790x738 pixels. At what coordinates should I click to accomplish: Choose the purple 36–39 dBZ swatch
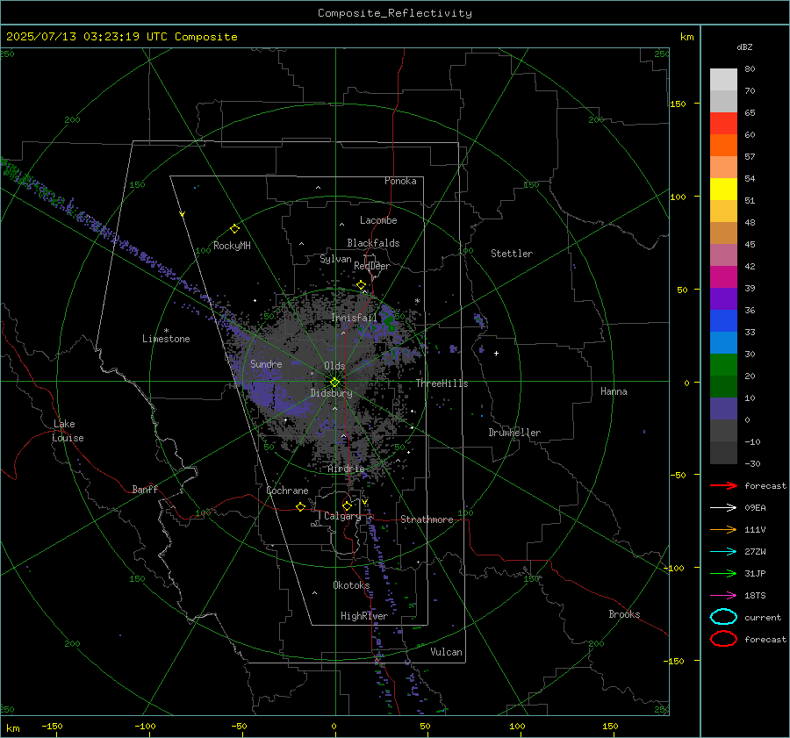(x=723, y=299)
